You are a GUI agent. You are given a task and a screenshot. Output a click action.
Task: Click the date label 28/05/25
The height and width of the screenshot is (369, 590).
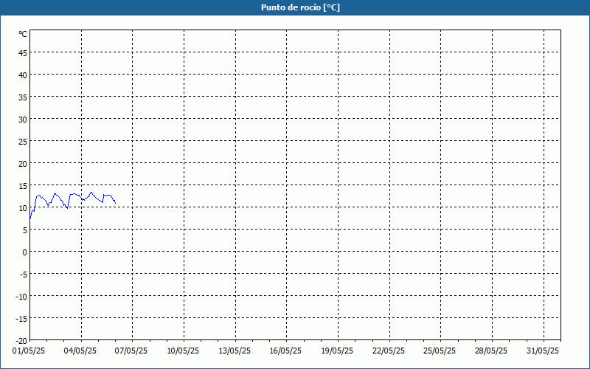tap(491, 351)
